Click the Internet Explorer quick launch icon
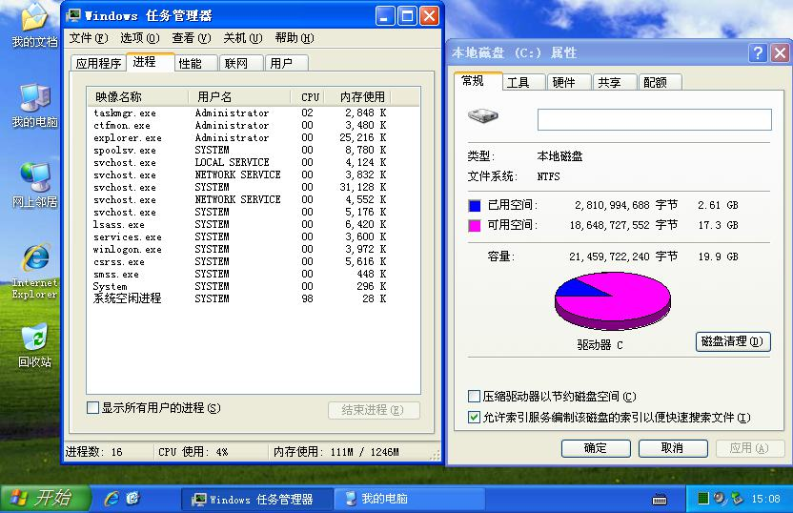793x513 pixels. (112, 498)
